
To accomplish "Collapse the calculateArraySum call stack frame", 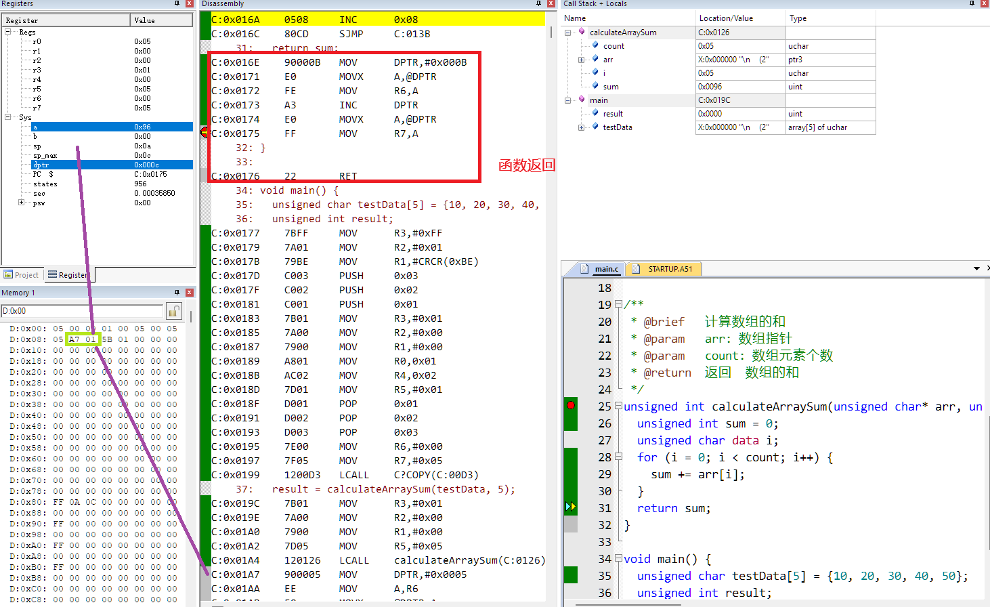I will click(x=567, y=33).
